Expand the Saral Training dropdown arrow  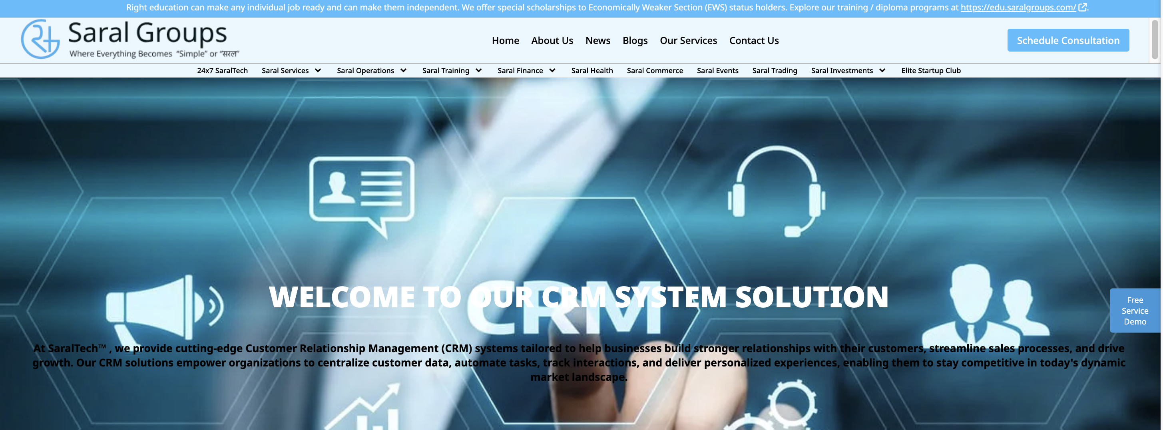point(478,70)
